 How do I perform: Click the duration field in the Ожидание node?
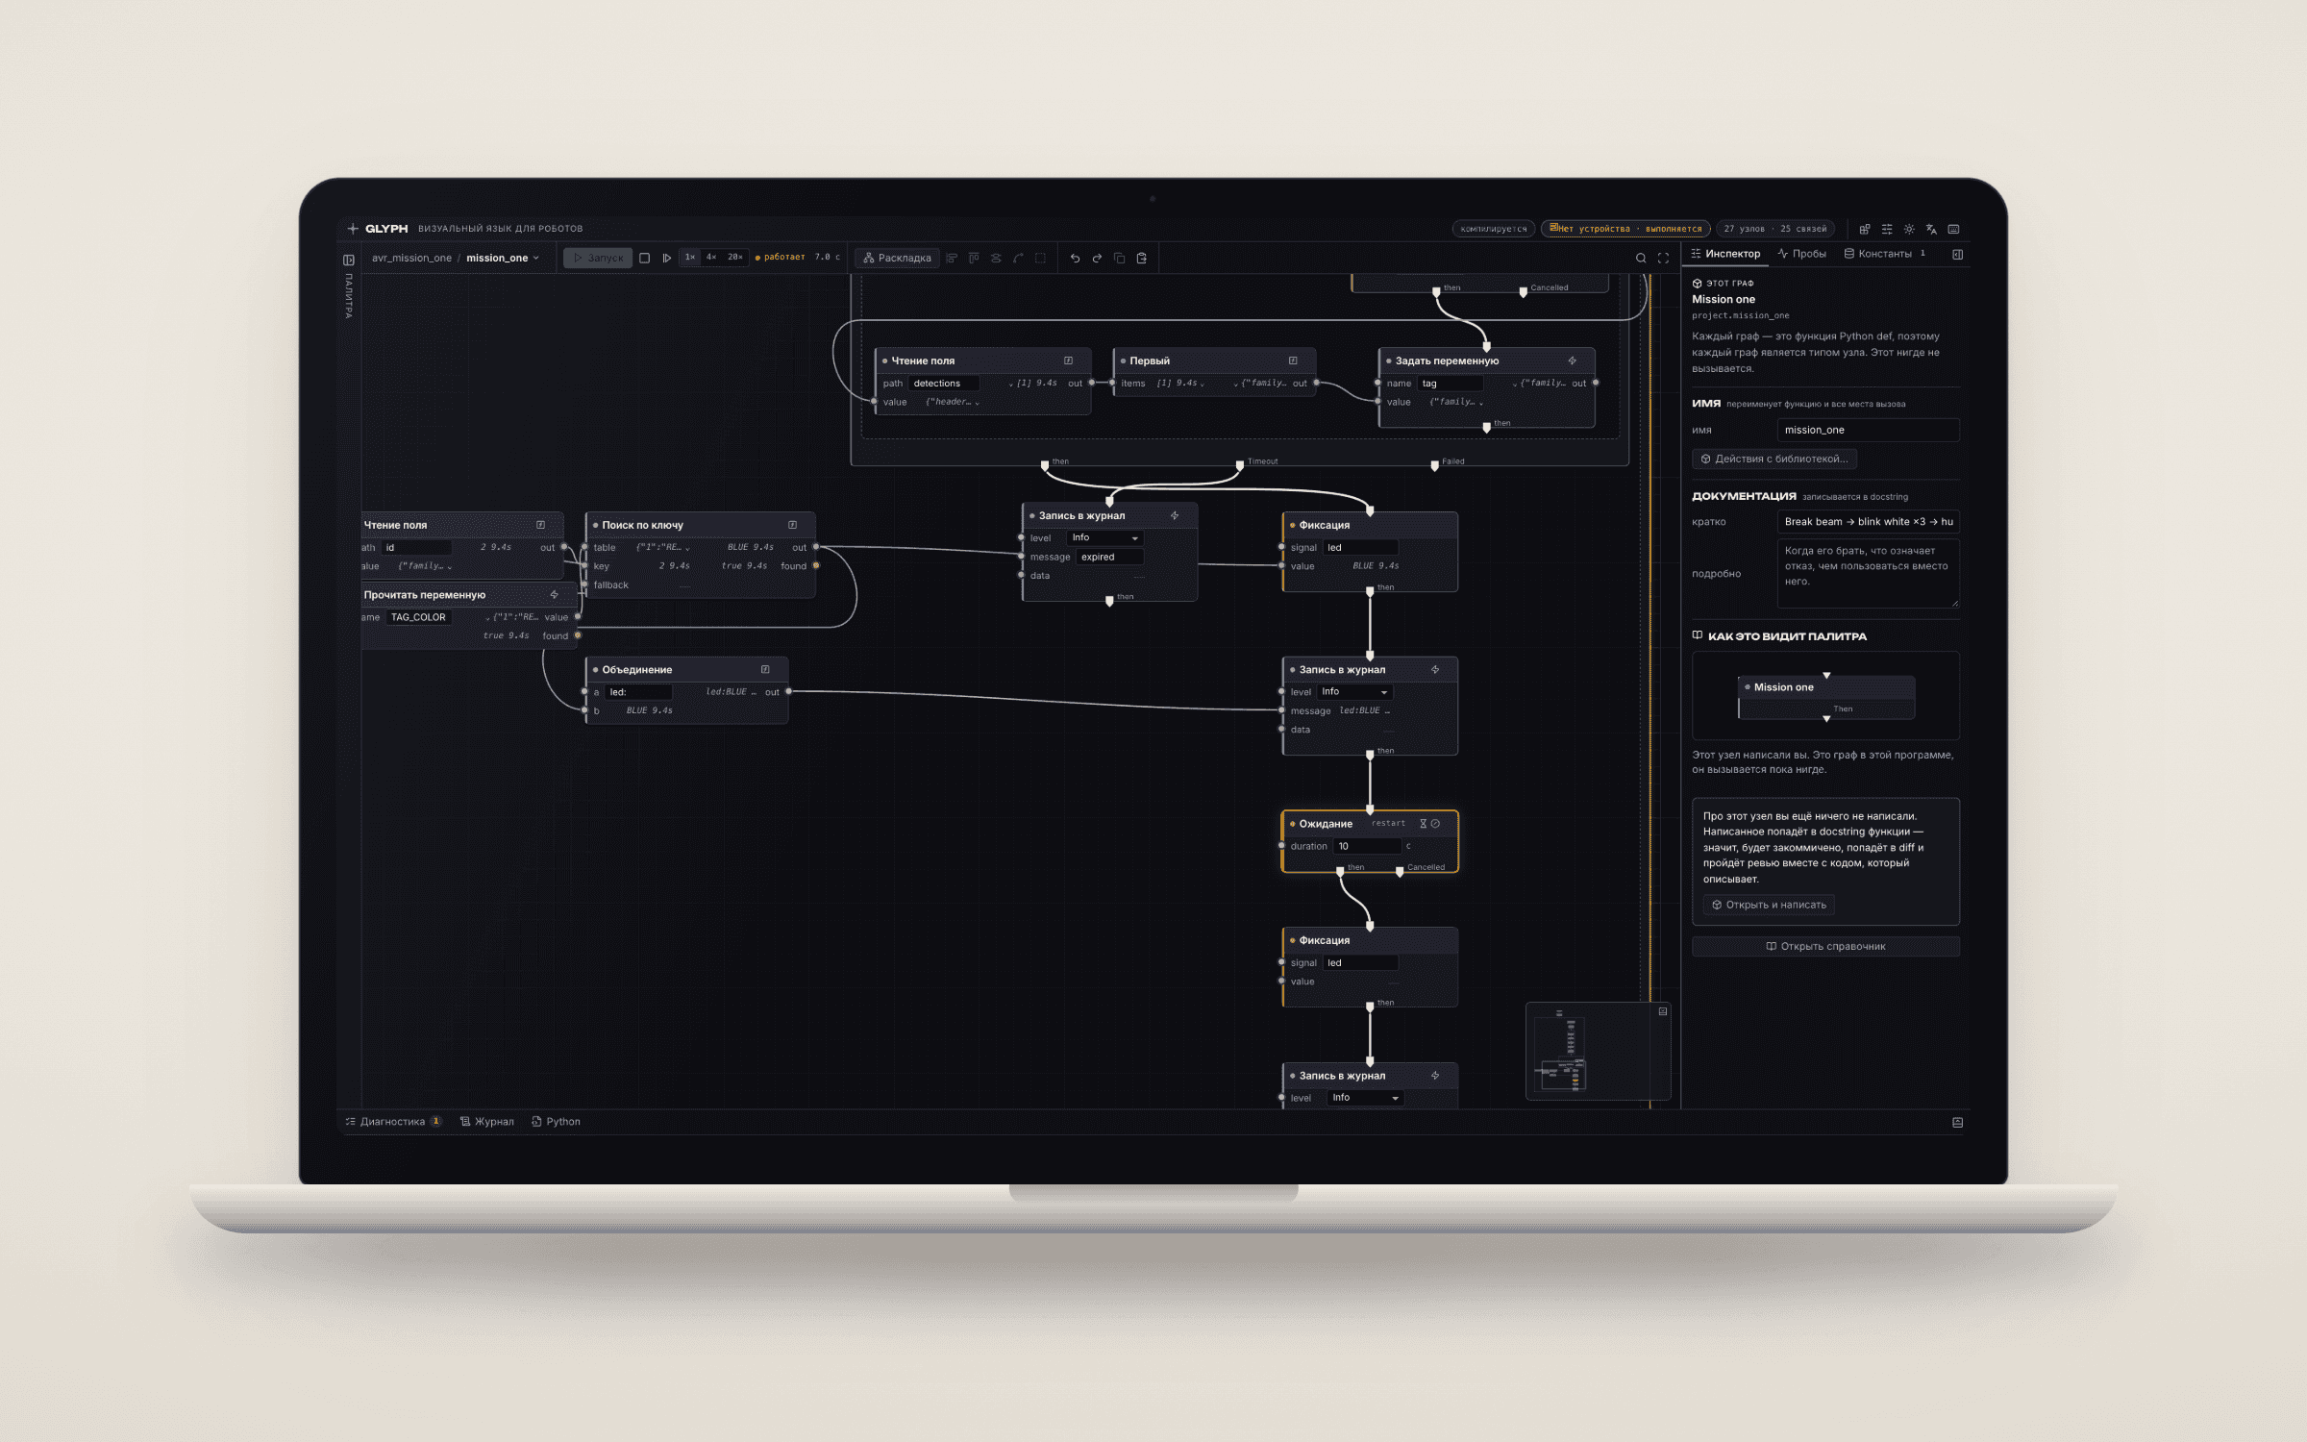1367,846
